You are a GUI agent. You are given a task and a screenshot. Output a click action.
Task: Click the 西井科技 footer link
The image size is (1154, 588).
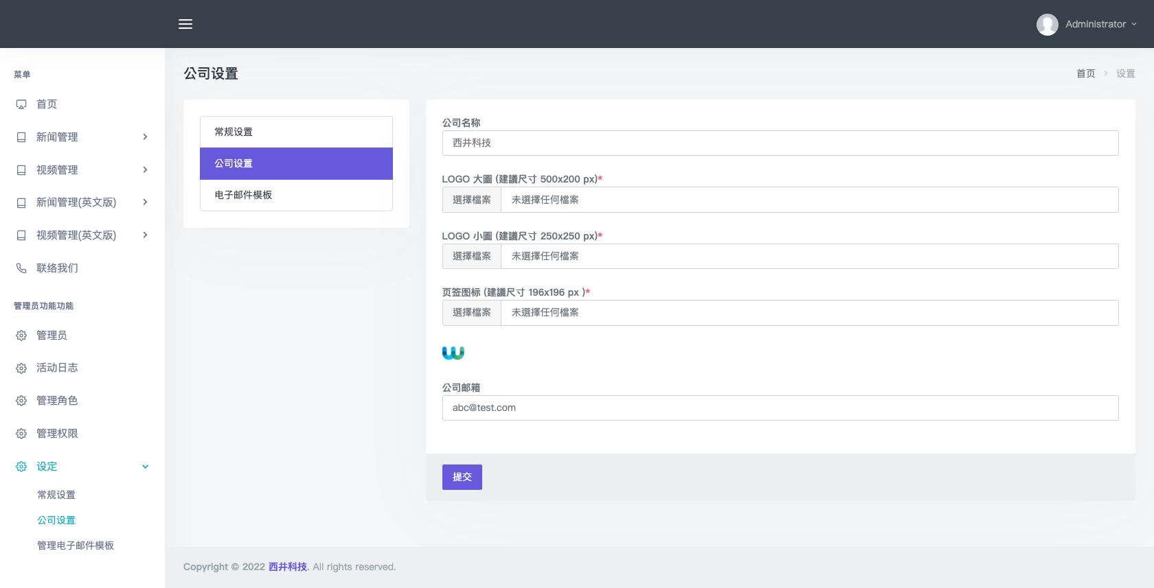coord(287,567)
